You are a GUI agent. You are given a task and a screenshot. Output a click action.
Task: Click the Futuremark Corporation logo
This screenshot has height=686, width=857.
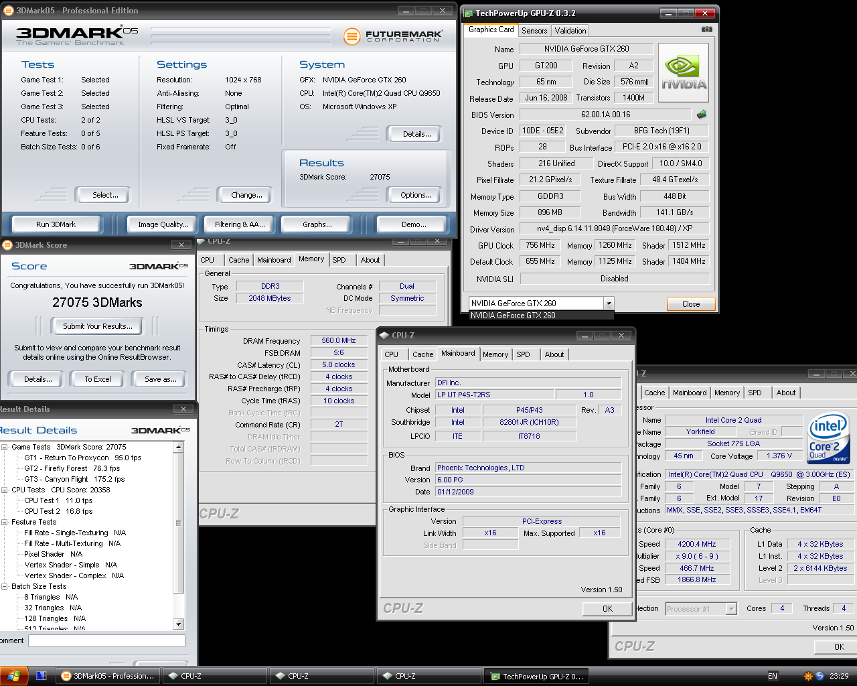click(393, 36)
